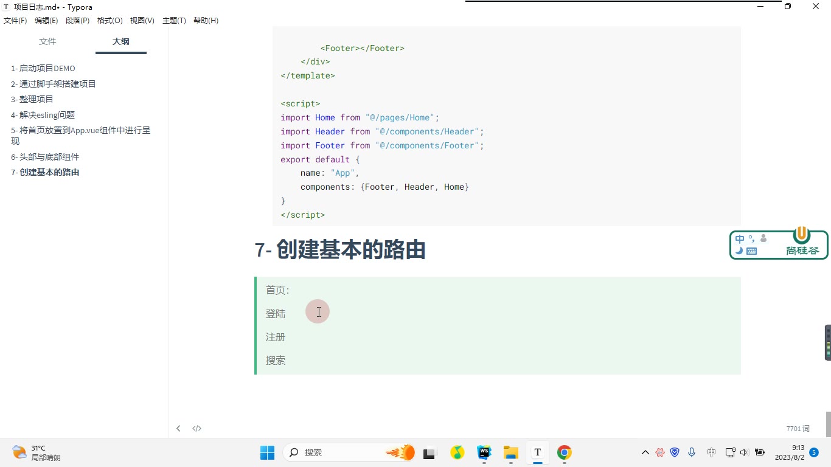Click the heading '7- 创建基本的路由'
Viewport: 831px width, 467px height.
coord(340,250)
